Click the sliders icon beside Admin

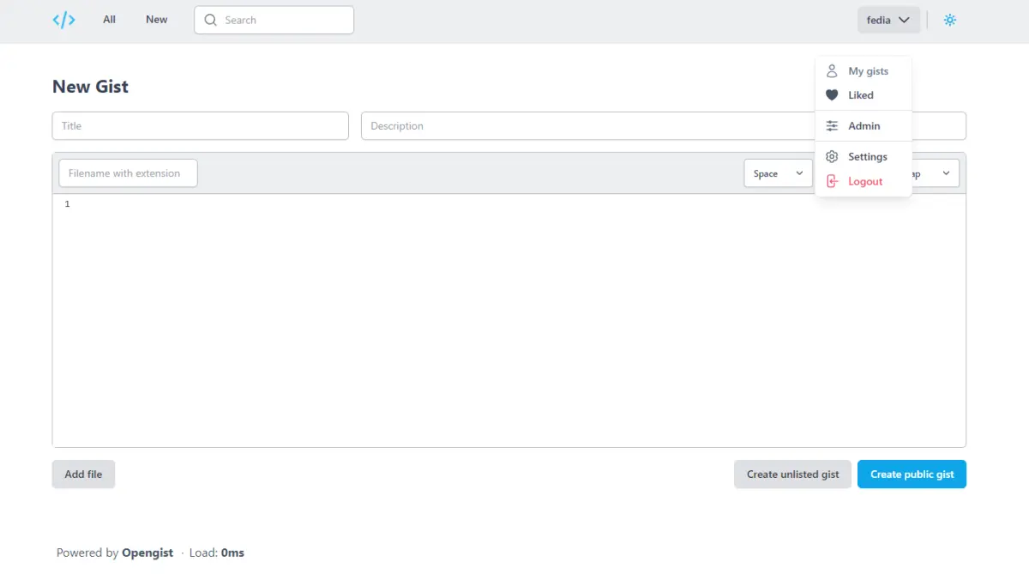tap(832, 126)
